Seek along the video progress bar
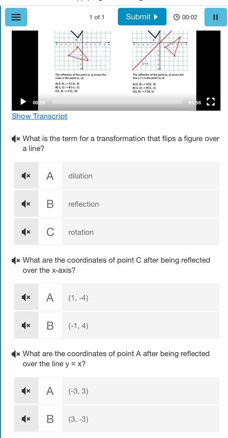This screenshot has height=438, width=228. tap(122, 102)
